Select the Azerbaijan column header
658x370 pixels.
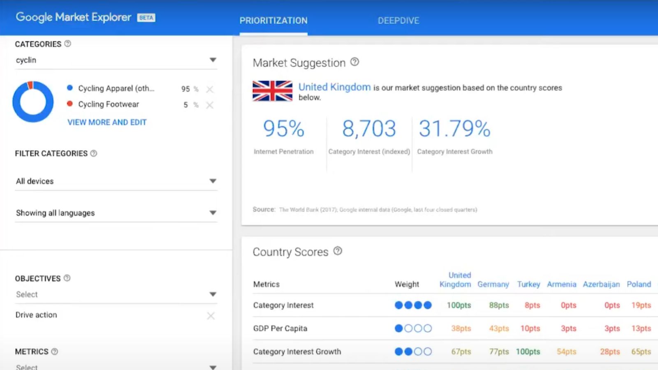pyautogui.click(x=601, y=284)
